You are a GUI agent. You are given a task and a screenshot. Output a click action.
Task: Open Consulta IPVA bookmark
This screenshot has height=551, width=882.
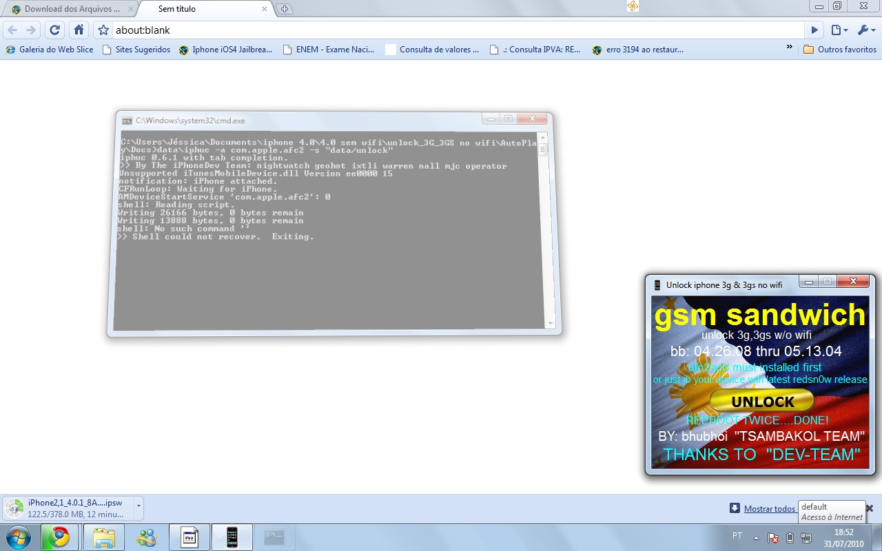[x=535, y=50]
